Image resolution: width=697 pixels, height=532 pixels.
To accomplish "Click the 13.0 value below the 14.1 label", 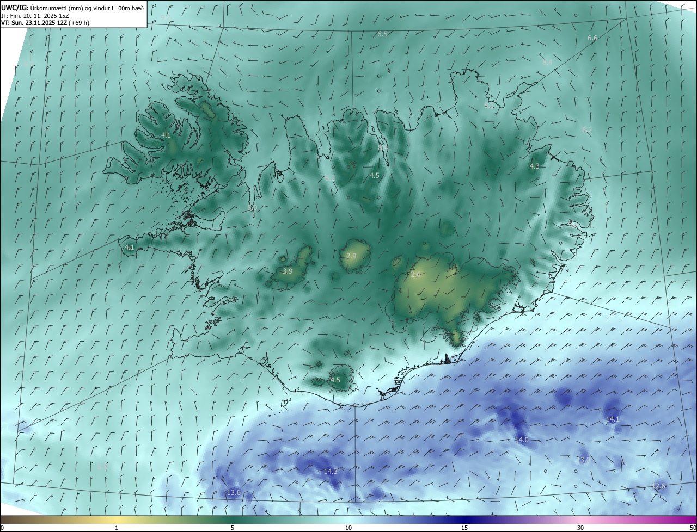I will click(x=583, y=460).
